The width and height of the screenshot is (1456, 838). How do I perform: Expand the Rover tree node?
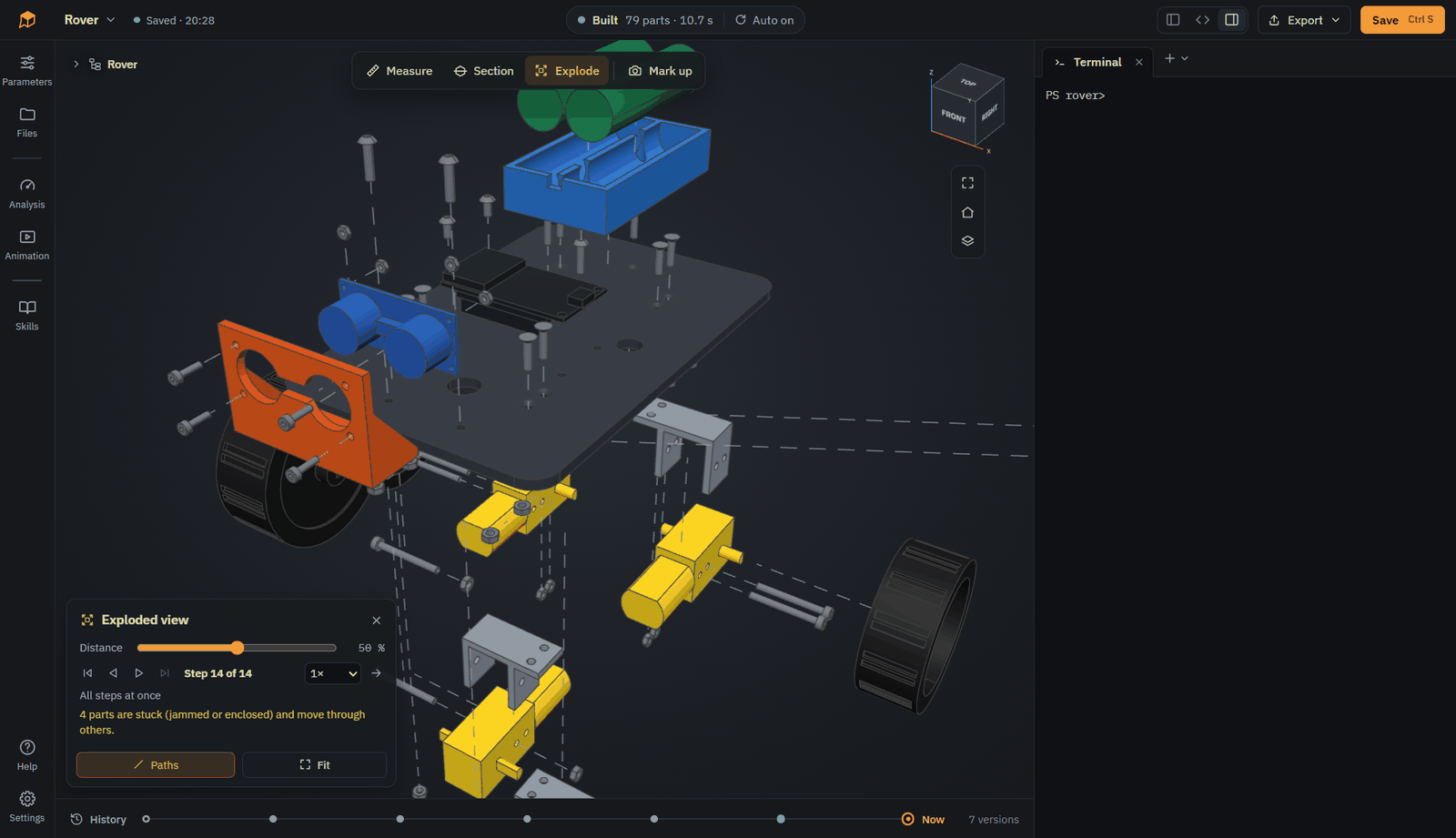tap(76, 65)
